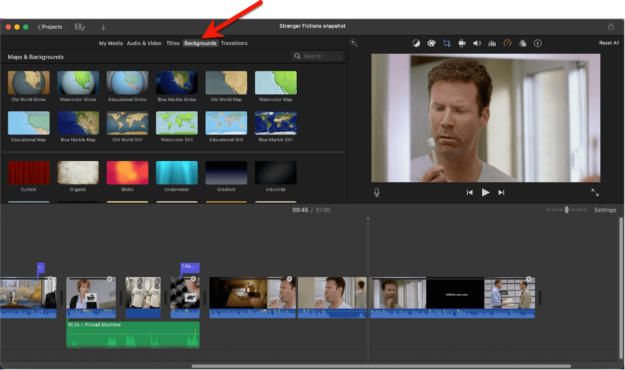This screenshot has width=625, height=370.
Task: Click the timeline playhead marker
Action: [x=368, y=219]
